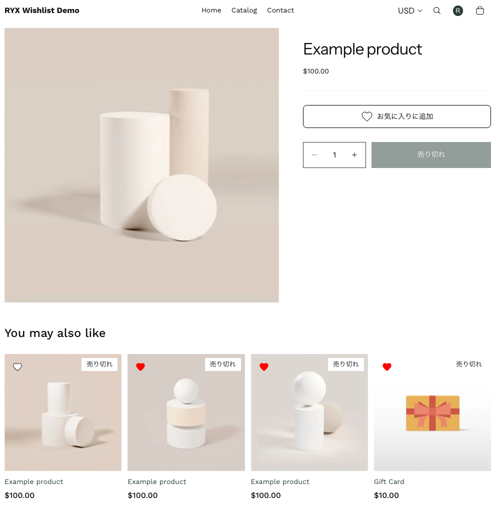Open the first recommended product thumbnail
Image resolution: width=501 pixels, height=525 pixels.
(x=62, y=412)
